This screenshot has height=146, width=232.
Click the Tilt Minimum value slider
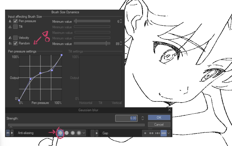pyautogui.click(x=92, y=27)
